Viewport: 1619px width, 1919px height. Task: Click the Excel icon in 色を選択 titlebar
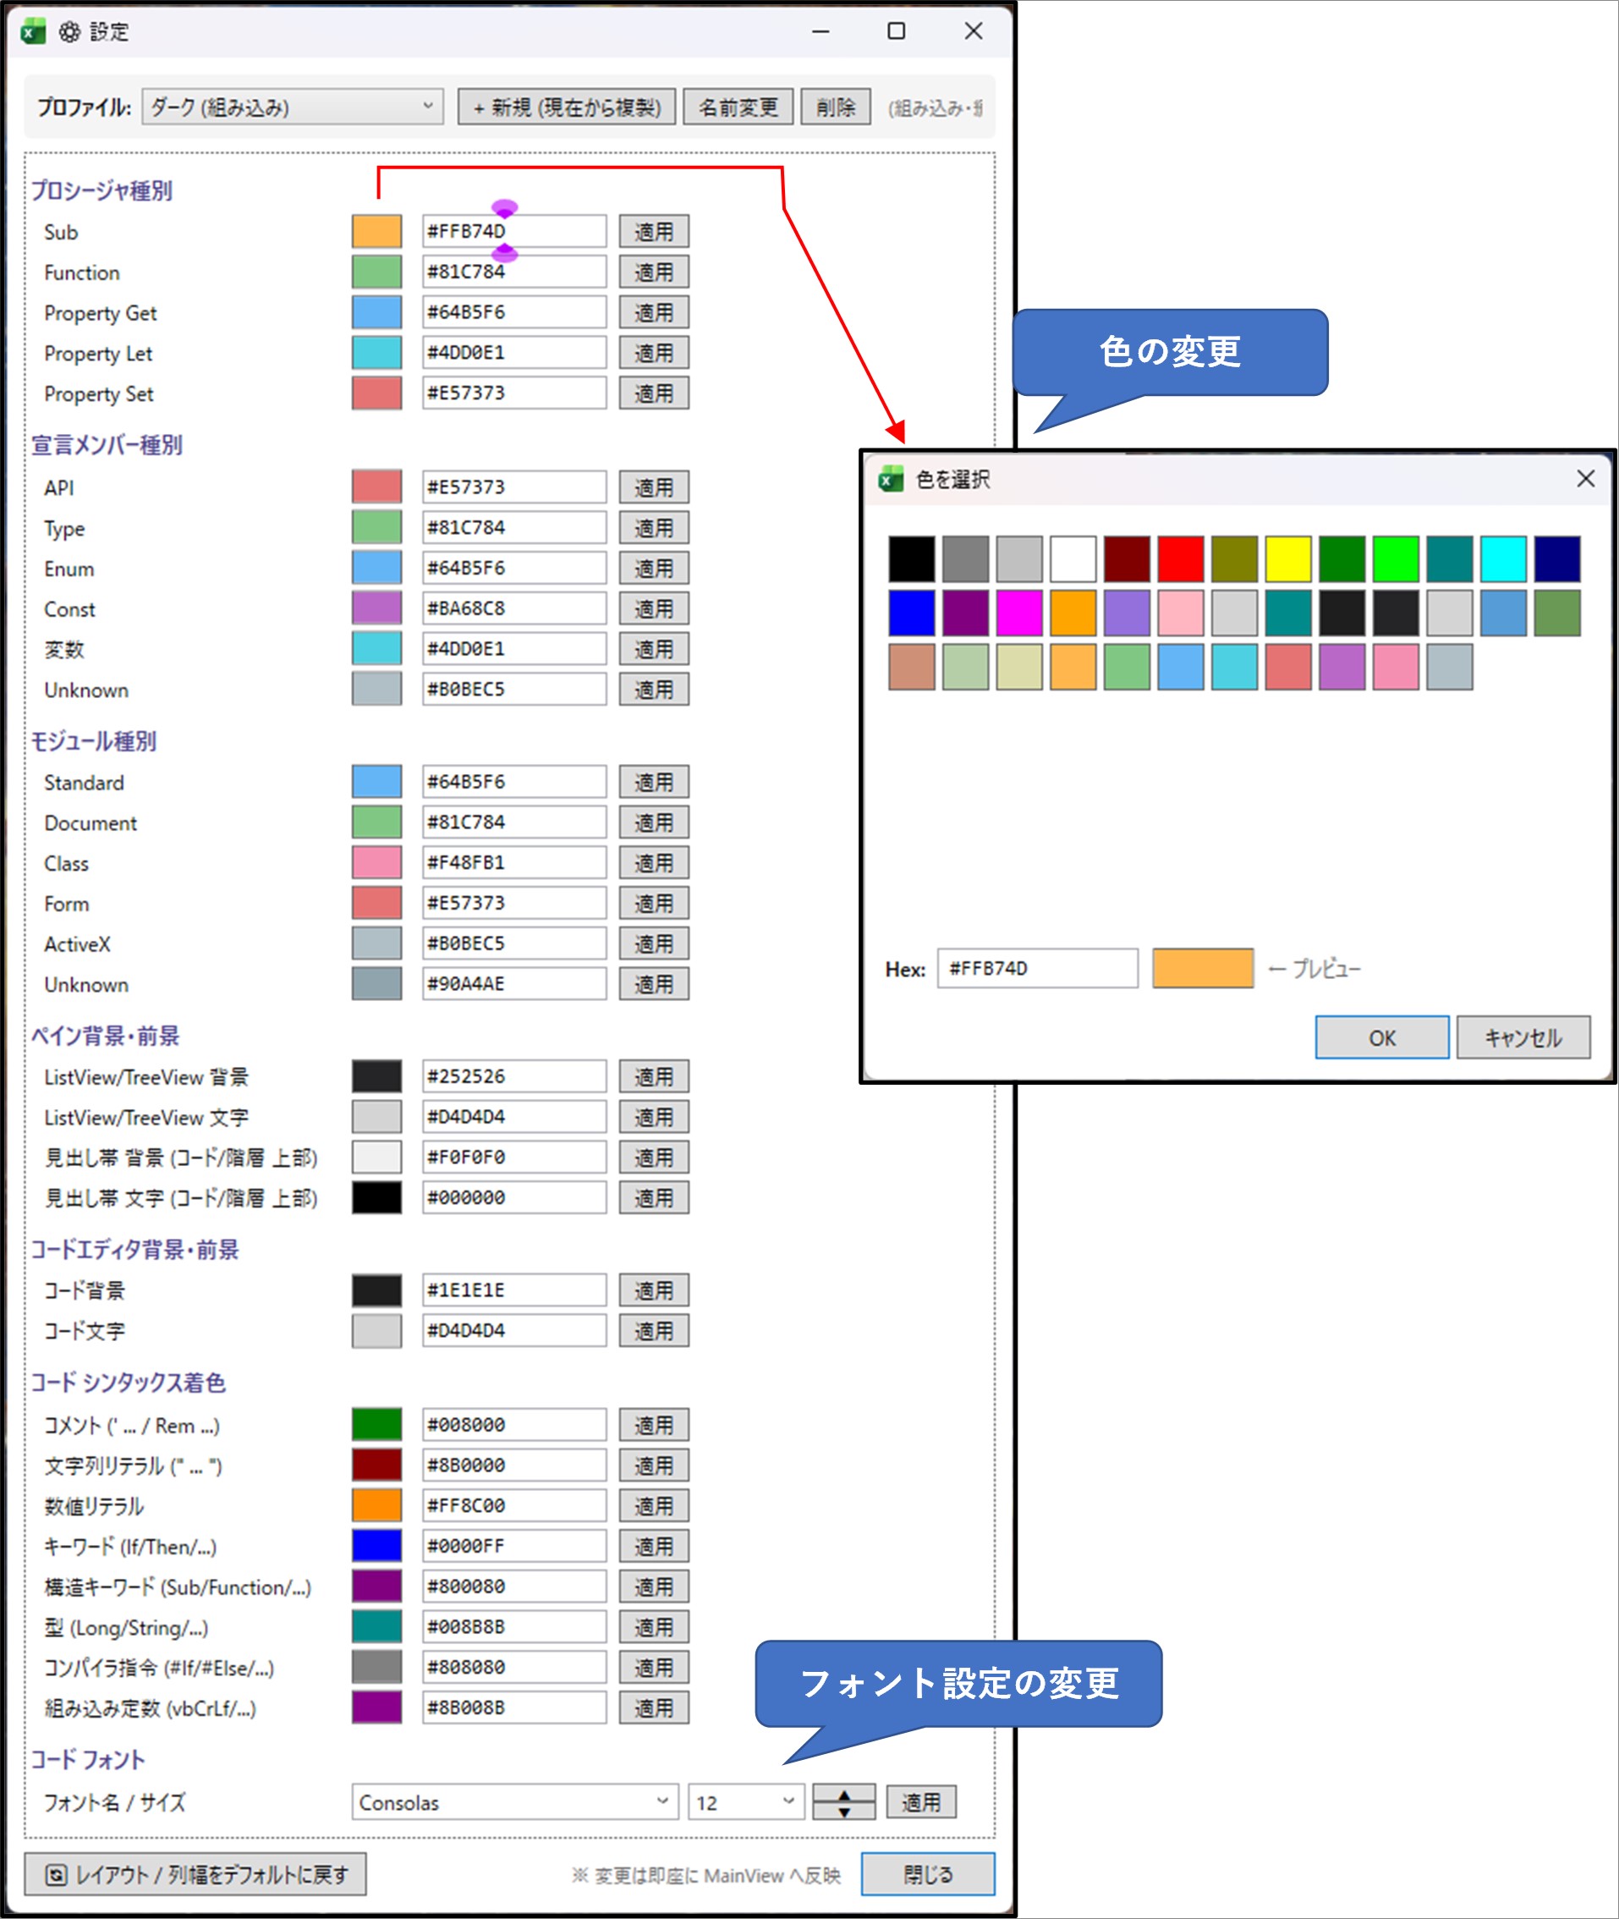(890, 478)
